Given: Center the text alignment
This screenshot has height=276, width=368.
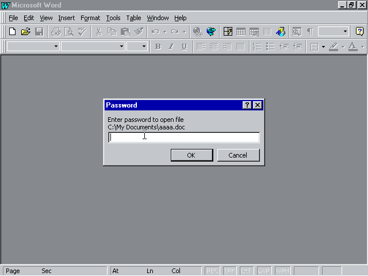Looking at the screenshot, I should click(214, 47).
